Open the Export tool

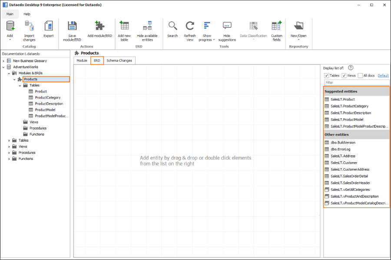(x=49, y=26)
